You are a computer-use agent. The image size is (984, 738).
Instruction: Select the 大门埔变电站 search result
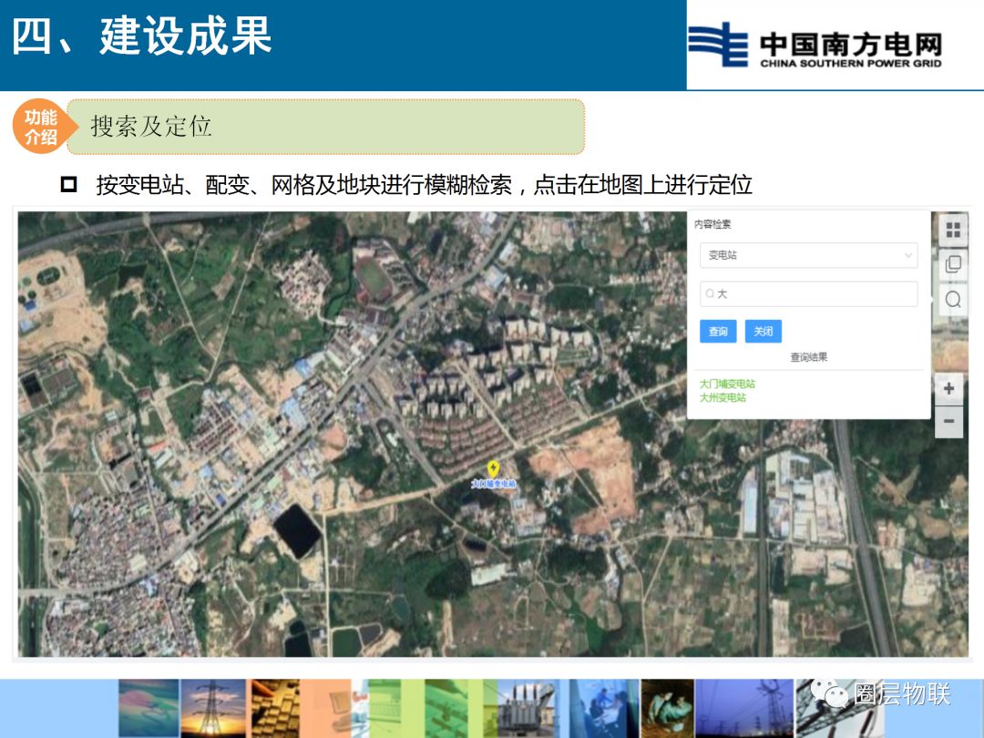coord(727,384)
